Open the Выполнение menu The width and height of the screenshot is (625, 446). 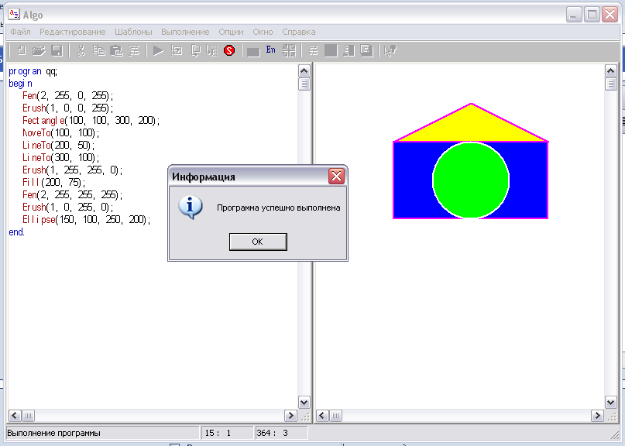pos(185,32)
